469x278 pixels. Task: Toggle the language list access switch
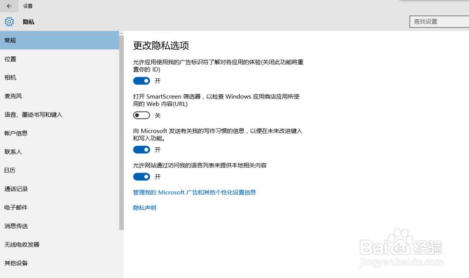click(142, 177)
